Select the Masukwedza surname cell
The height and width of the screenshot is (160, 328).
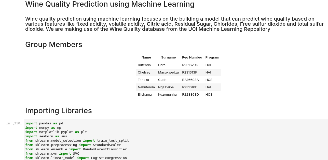[168, 72]
